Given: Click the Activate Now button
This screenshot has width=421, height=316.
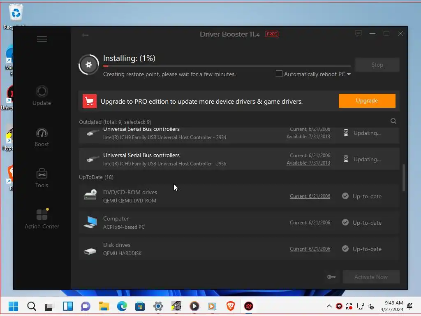Looking at the screenshot, I should tap(371, 277).
